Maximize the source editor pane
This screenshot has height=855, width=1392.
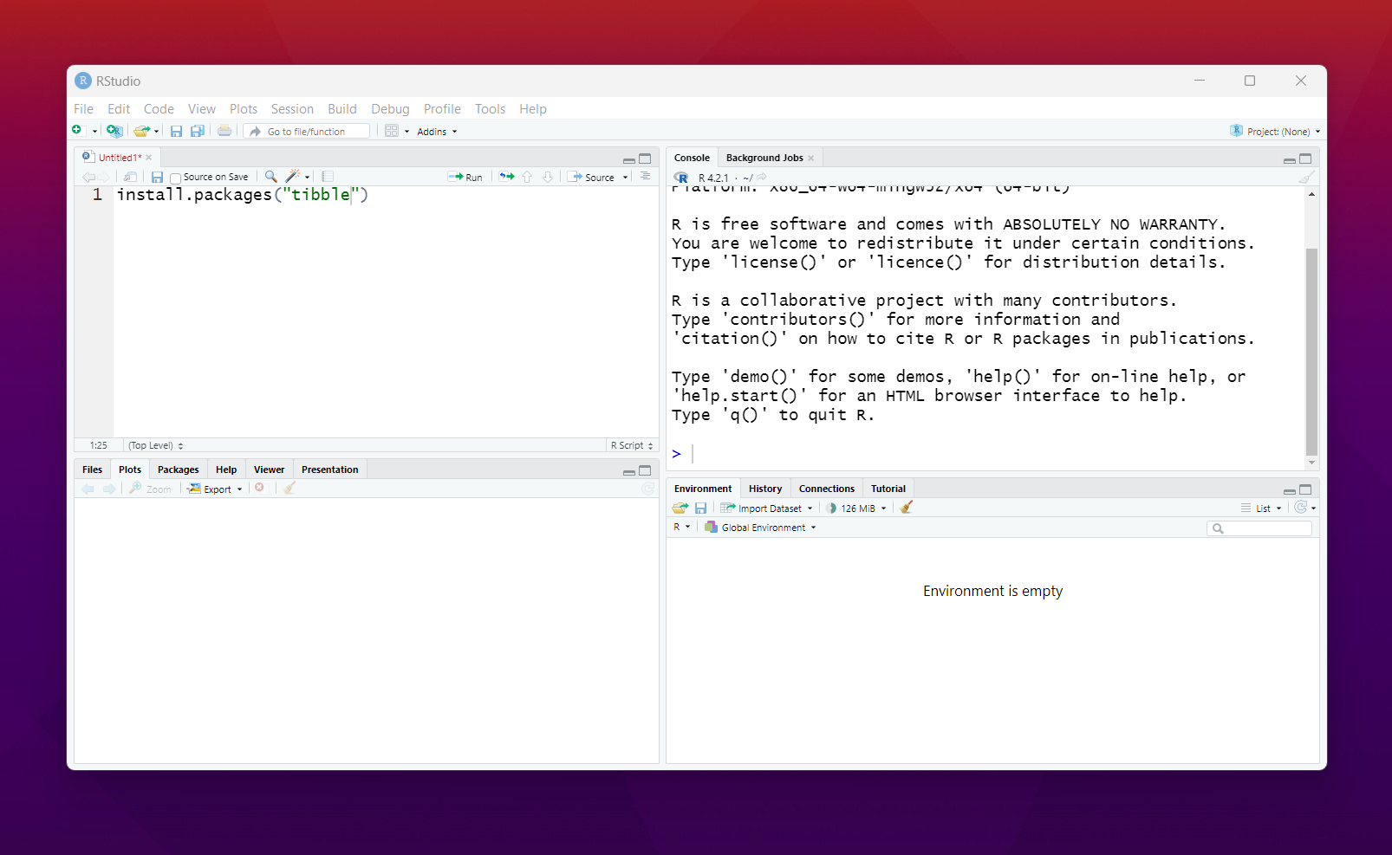(645, 159)
